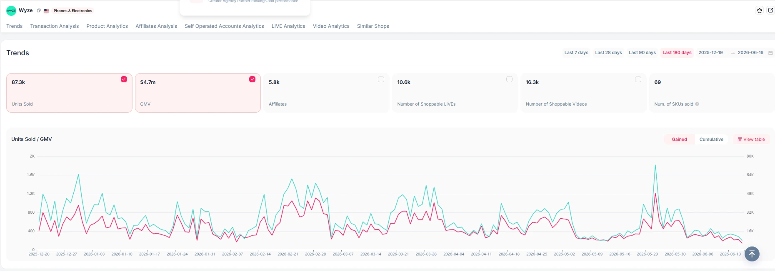This screenshot has width=775, height=271.
Task: Click the '$4.7m' GMV value
Action: pyautogui.click(x=148, y=82)
